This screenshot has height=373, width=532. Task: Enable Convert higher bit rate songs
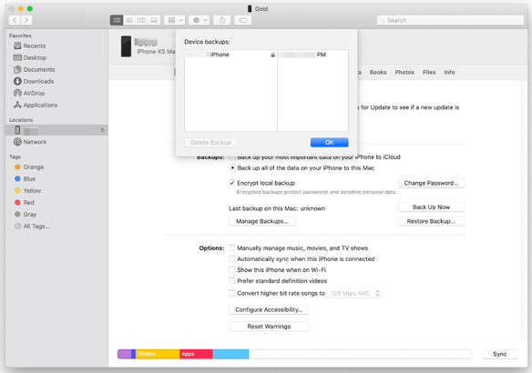coord(232,293)
